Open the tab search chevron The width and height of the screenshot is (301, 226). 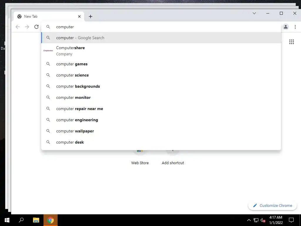(x=254, y=13)
